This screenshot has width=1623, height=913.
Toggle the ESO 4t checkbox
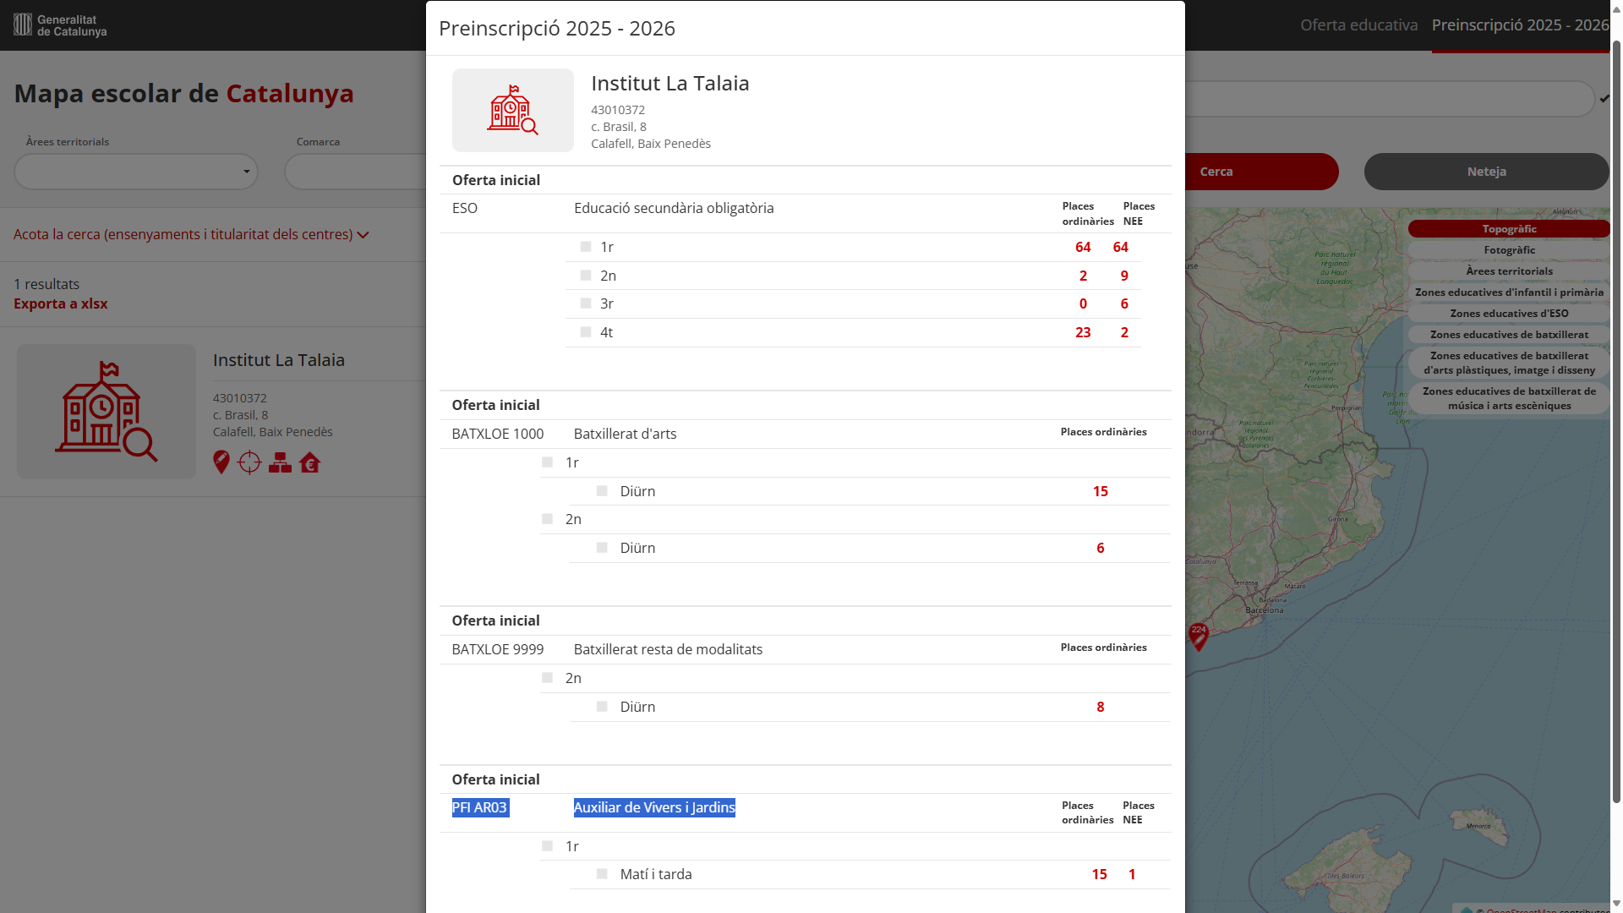[x=586, y=332]
